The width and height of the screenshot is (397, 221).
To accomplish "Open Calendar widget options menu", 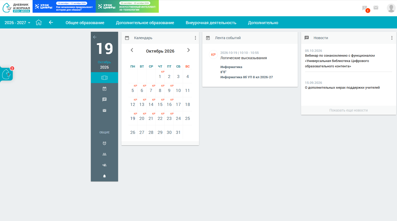I will click(x=195, y=38).
